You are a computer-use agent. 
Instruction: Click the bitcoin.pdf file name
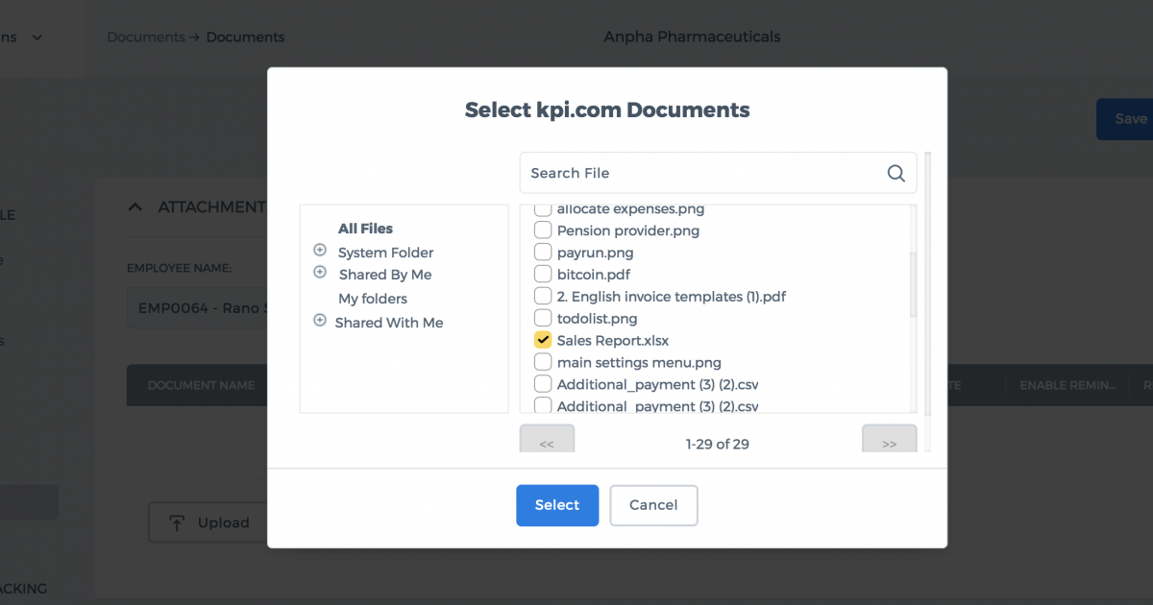click(x=594, y=275)
